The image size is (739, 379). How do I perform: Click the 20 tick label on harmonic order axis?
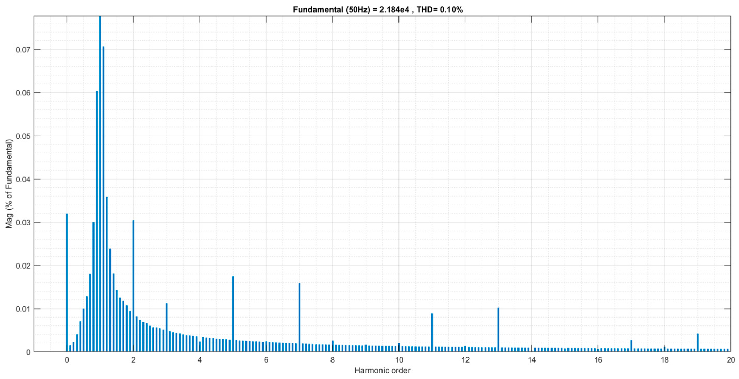coord(731,360)
